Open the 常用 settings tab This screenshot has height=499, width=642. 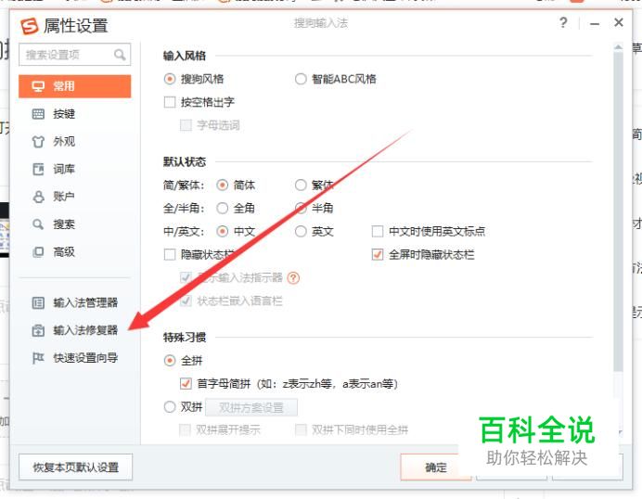[x=75, y=86]
